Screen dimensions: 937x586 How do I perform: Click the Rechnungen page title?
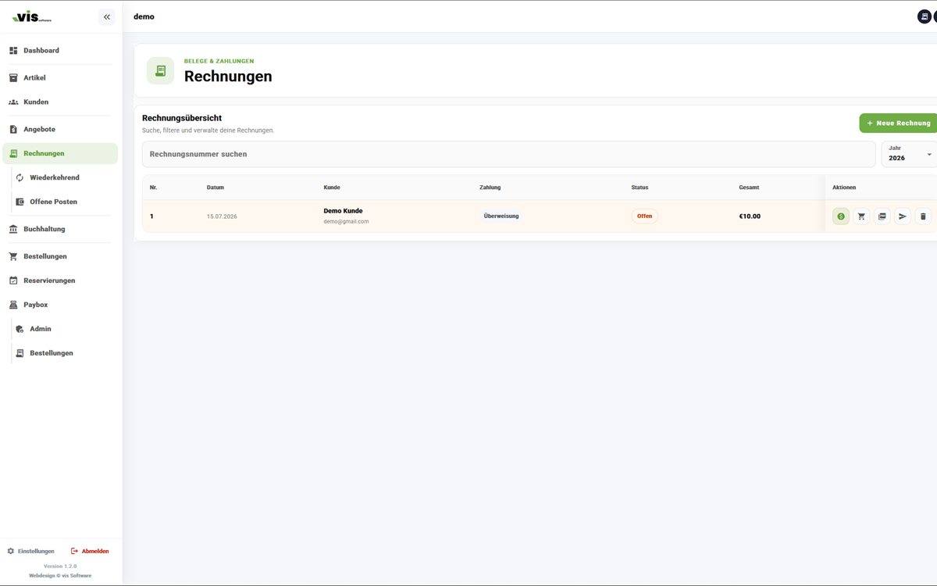pos(228,77)
